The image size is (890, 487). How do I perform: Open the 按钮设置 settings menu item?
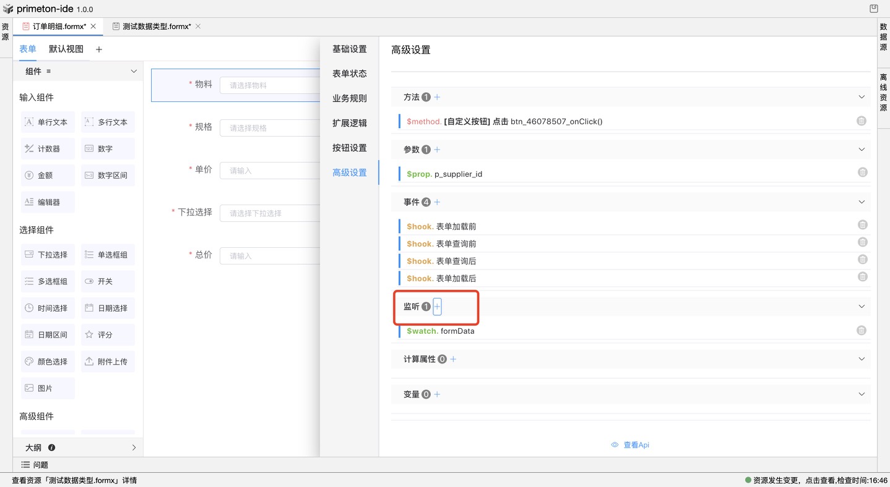[349, 148]
